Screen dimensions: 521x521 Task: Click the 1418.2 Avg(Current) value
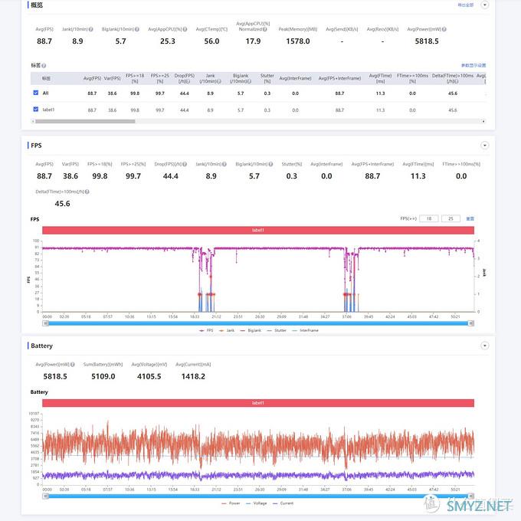click(x=193, y=376)
